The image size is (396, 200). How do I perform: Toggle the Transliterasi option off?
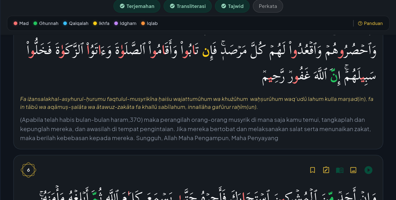pyautogui.click(x=188, y=6)
